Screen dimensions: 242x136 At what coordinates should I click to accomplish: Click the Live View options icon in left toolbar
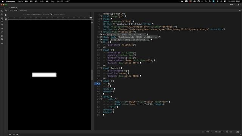coord(2,19)
